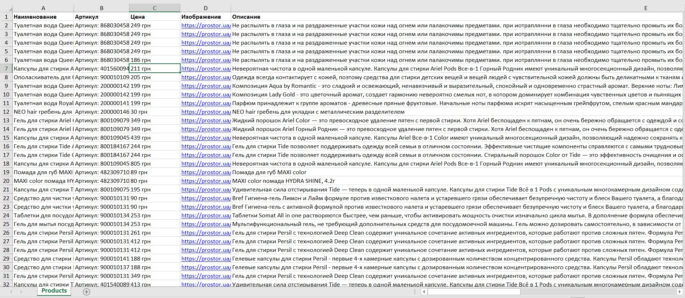The width and height of the screenshot is (685, 298).
Task: Select cell 'Артикул: 900010141' in row 29
Action: pyautogui.click(x=101, y=258)
